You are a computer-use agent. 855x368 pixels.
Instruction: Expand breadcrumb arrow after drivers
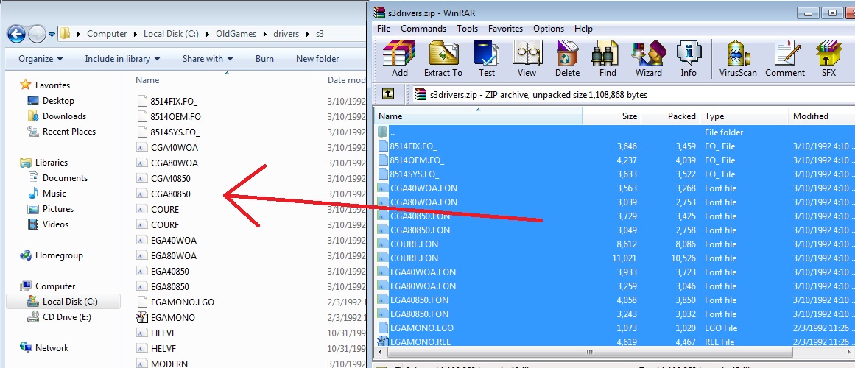coord(308,34)
